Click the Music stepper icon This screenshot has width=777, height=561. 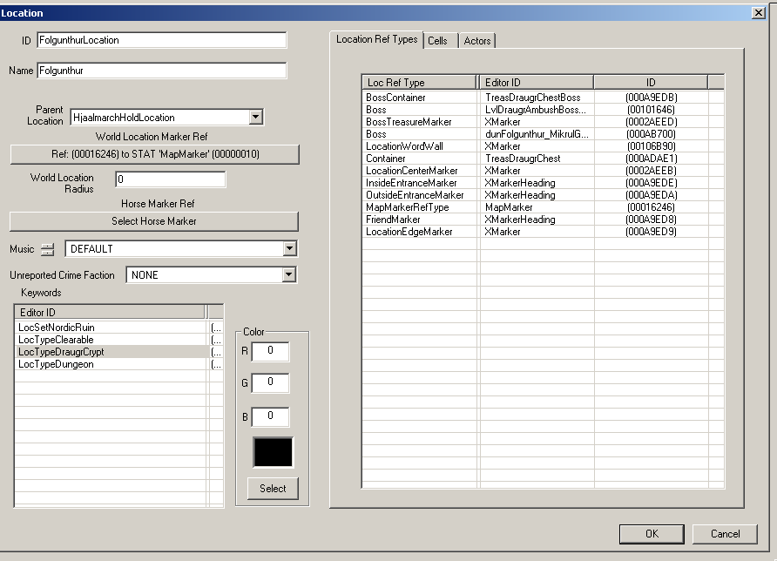point(48,249)
